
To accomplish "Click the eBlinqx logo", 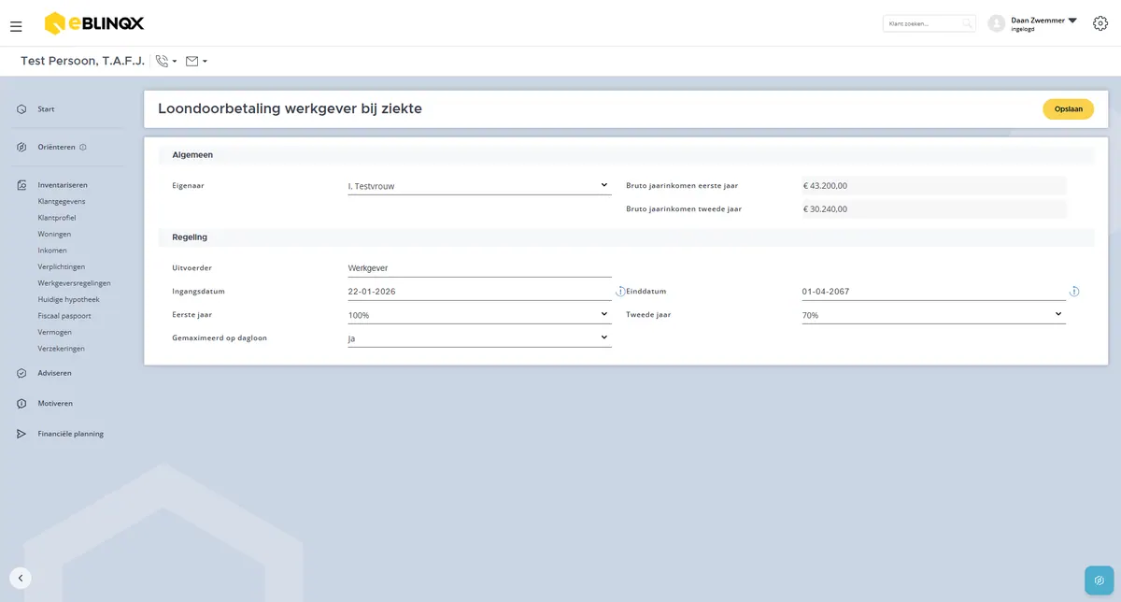I will [x=94, y=22].
